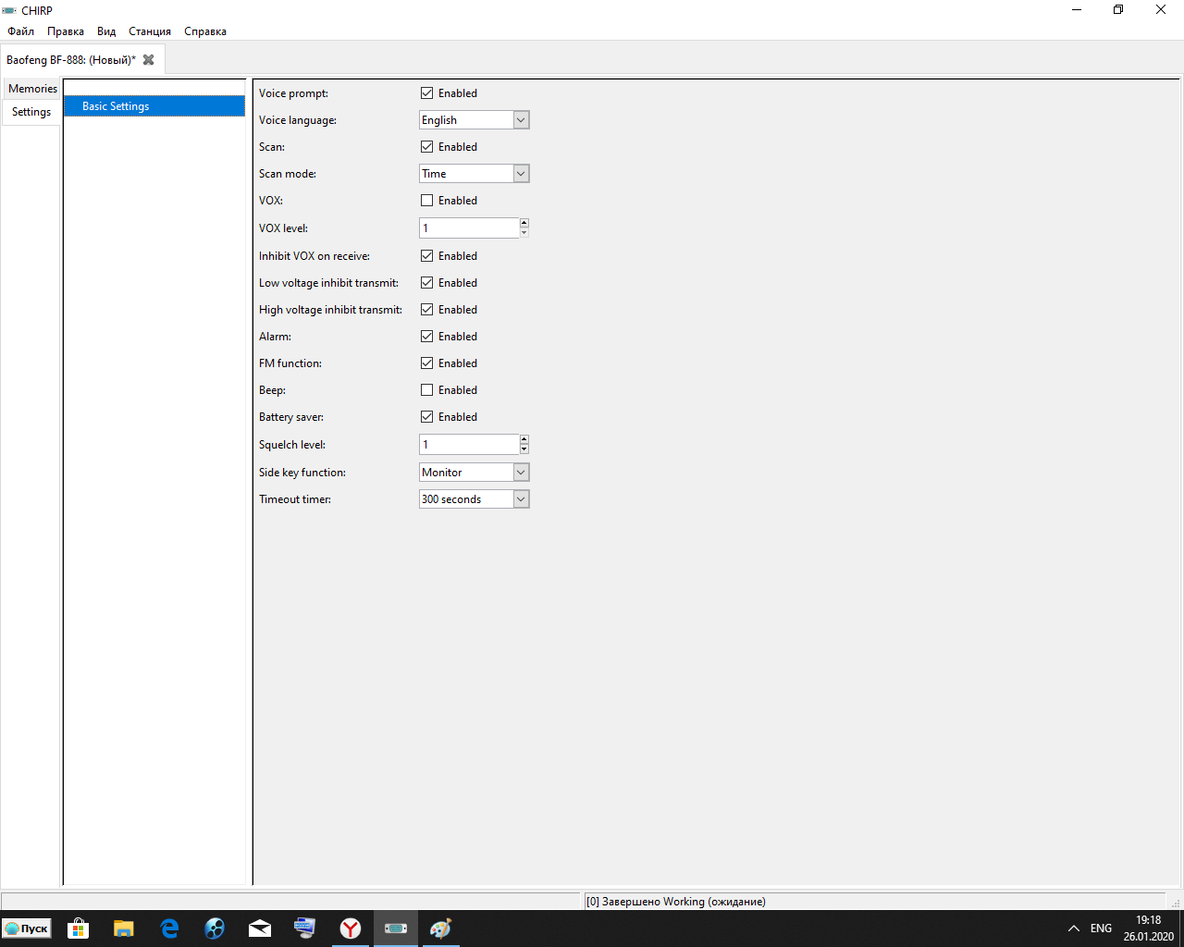The height and width of the screenshot is (947, 1184).
Task: Close the Baofeng BF-888 tab
Action: 148,60
